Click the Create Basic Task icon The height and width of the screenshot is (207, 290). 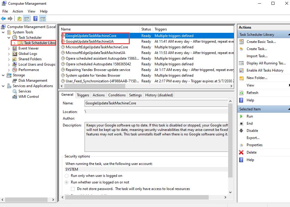[x=241, y=42]
